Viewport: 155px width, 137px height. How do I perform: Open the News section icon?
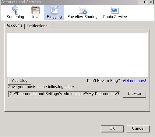pos(35,12)
